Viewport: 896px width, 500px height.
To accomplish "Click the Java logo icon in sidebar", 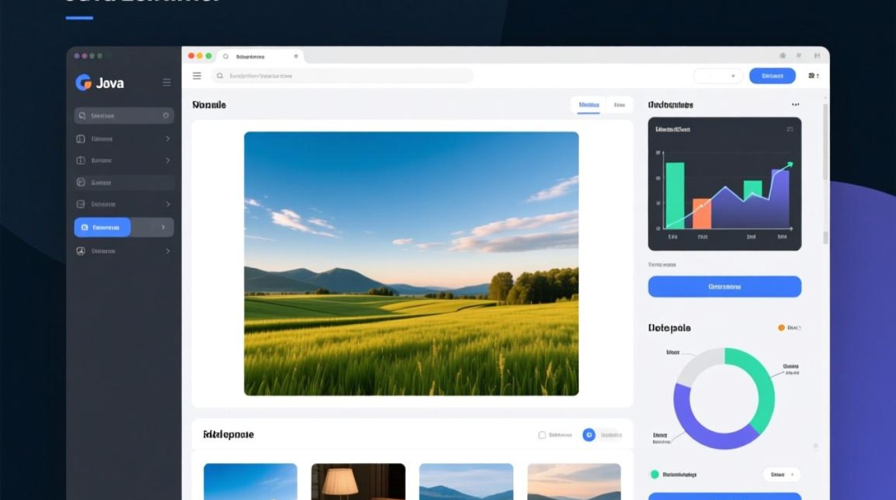I will pyautogui.click(x=83, y=83).
